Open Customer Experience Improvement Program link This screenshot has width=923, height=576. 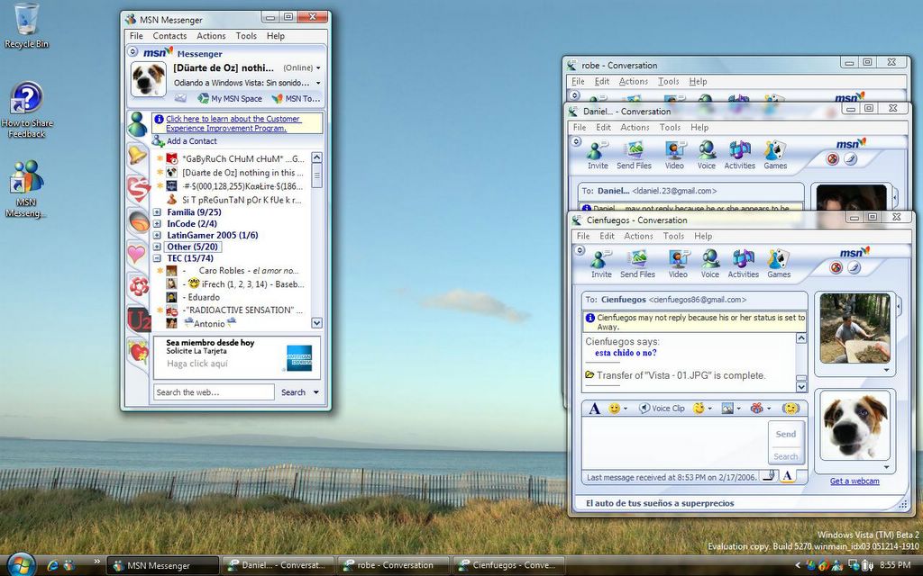click(x=233, y=123)
